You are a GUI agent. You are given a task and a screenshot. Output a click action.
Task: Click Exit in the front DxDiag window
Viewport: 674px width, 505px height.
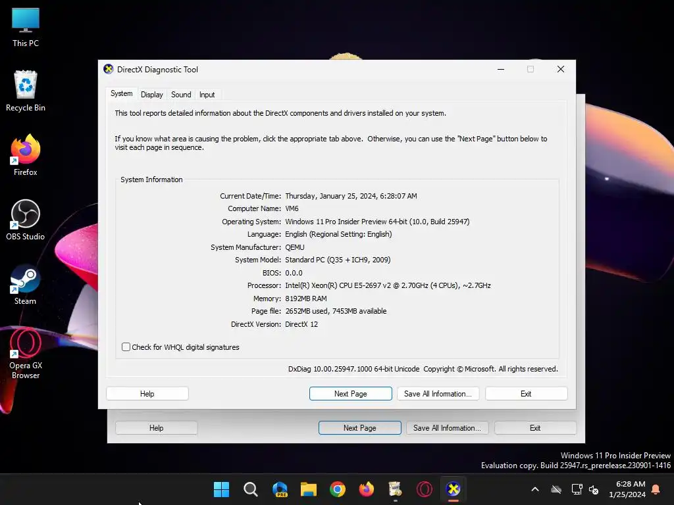(x=526, y=394)
